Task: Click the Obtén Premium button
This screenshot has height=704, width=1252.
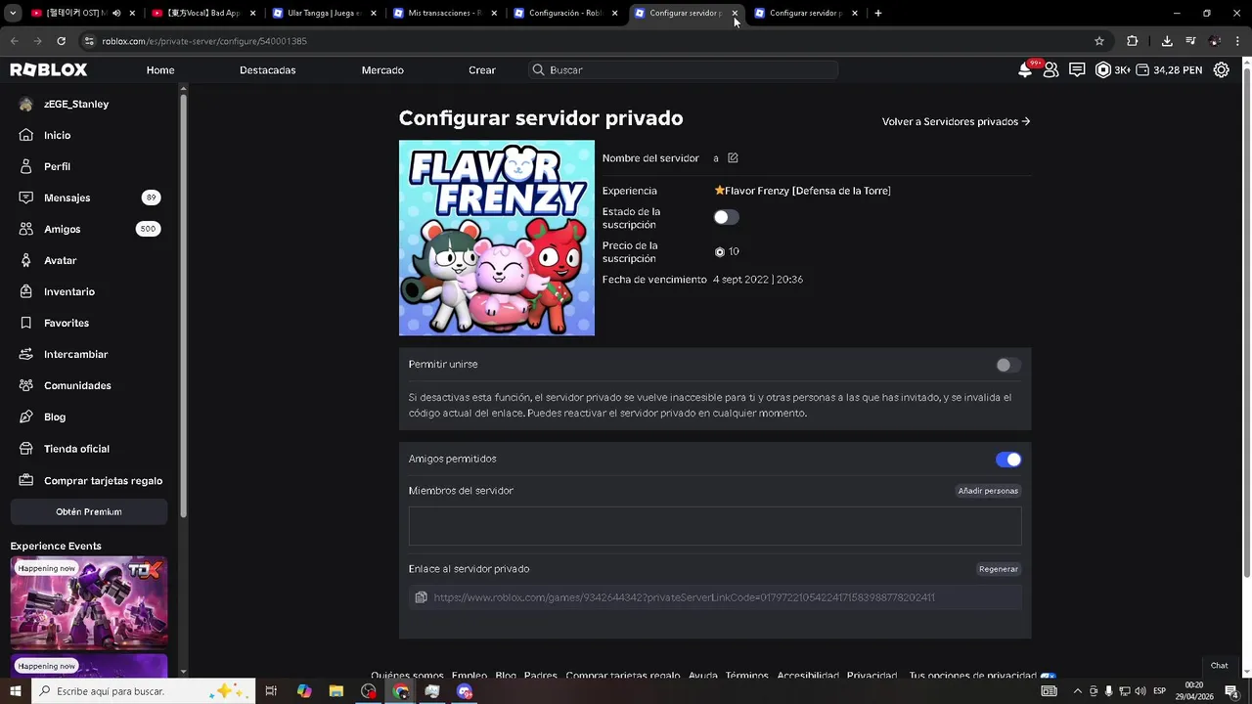Action: point(89,511)
